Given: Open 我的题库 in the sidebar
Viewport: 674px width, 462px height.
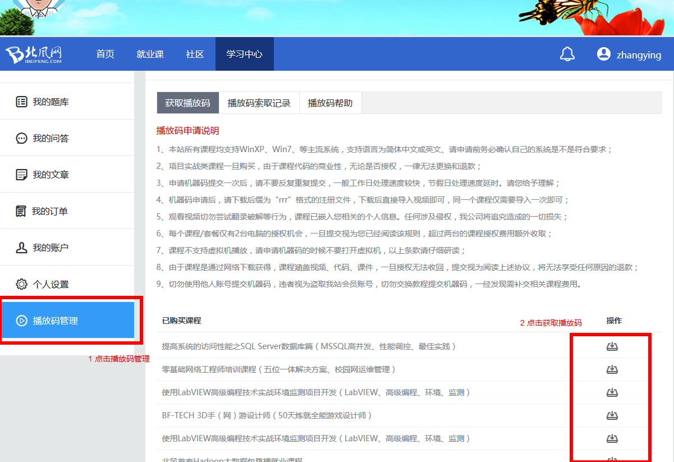Looking at the screenshot, I should click(x=67, y=102).
